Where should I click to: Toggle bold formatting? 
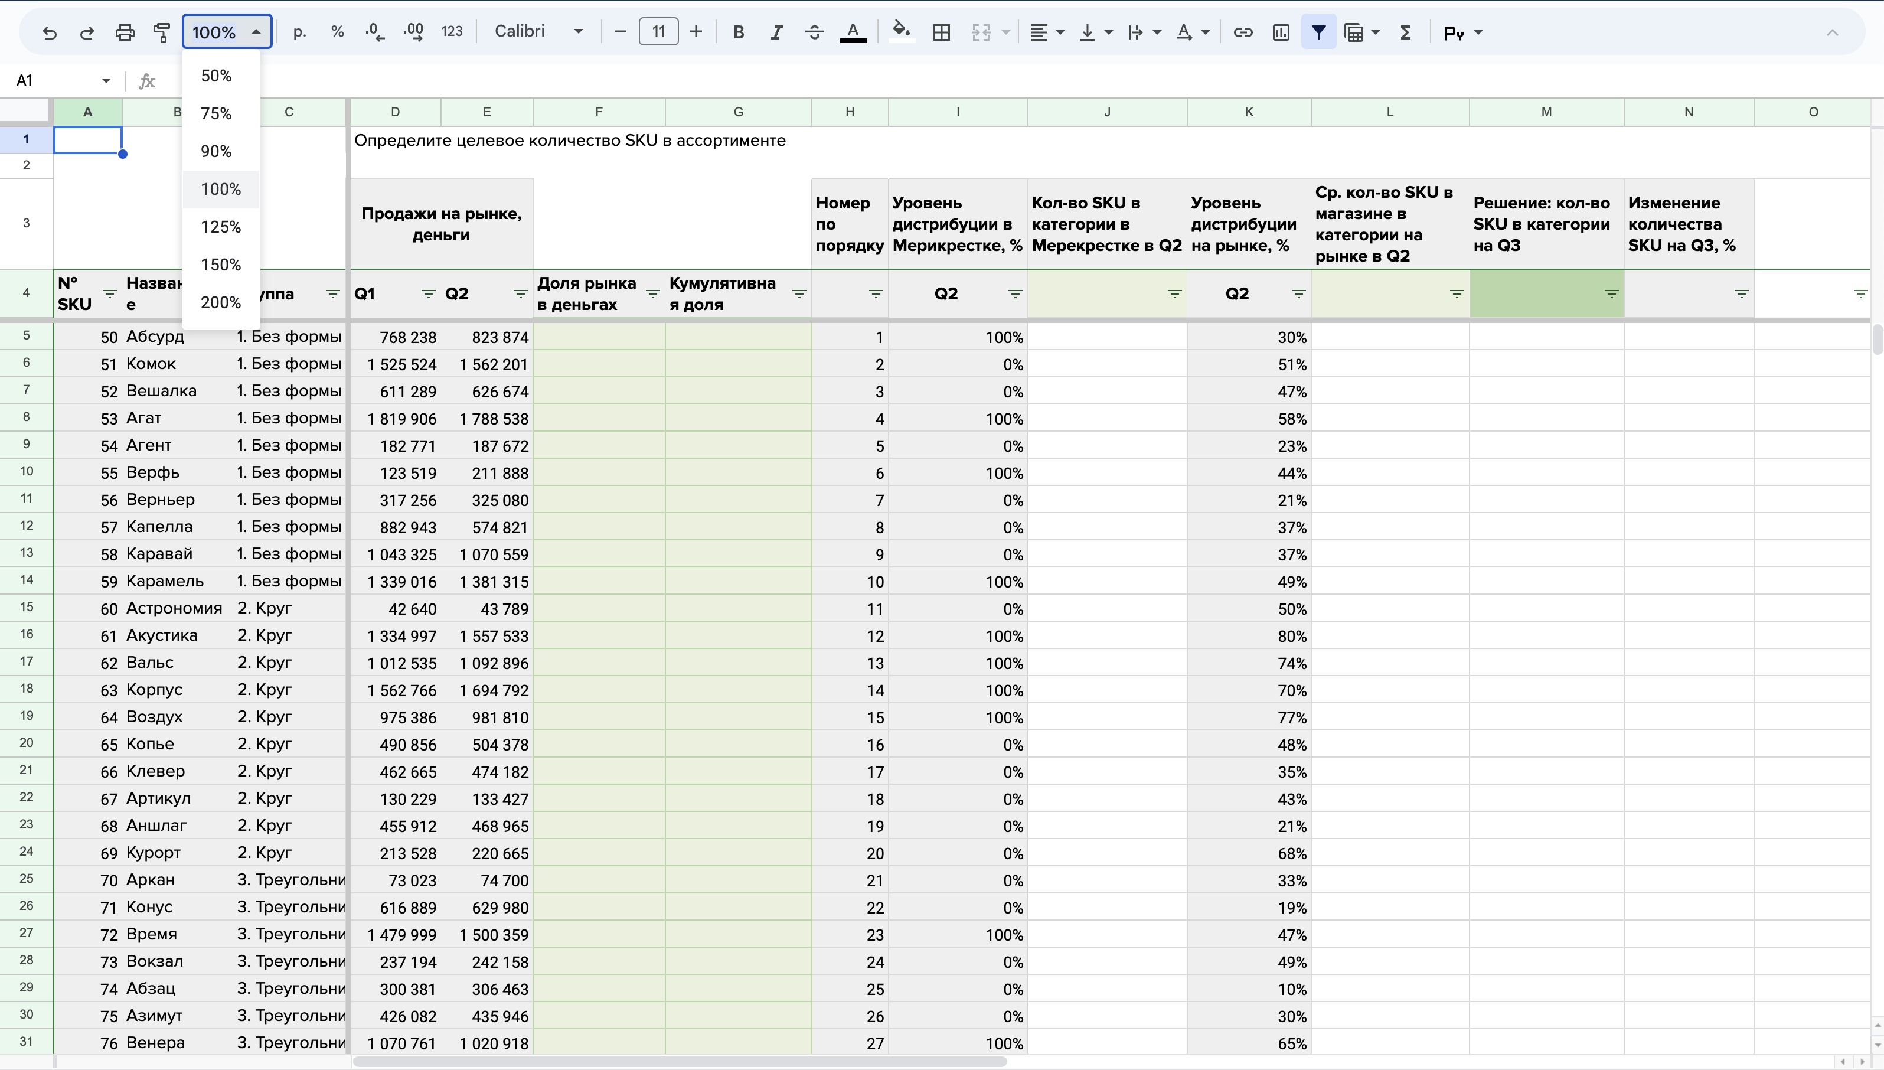coord(739,32)
